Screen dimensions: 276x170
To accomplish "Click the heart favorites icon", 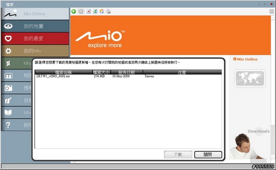I will point(8,38).
